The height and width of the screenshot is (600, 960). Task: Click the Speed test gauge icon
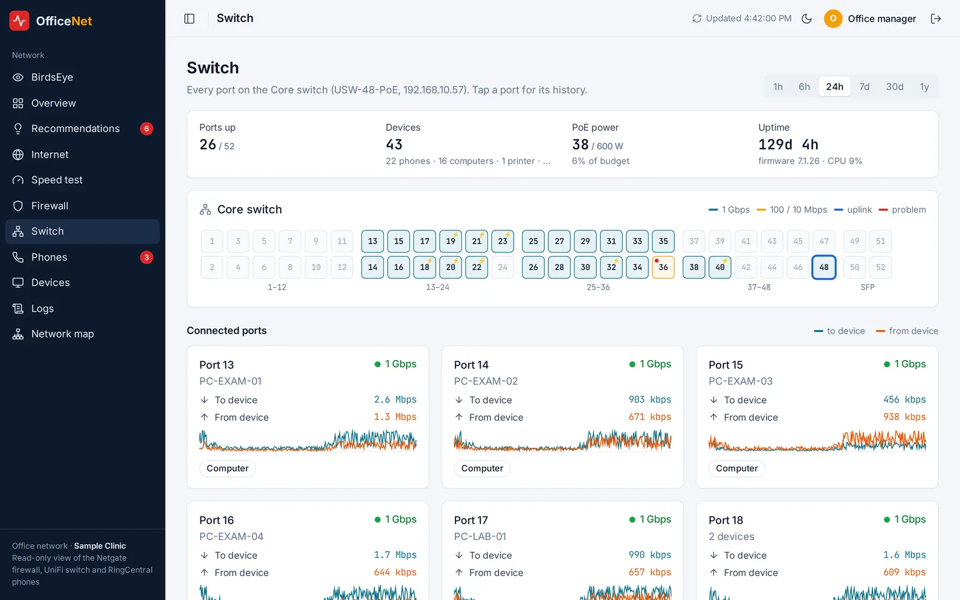point(18,180)
